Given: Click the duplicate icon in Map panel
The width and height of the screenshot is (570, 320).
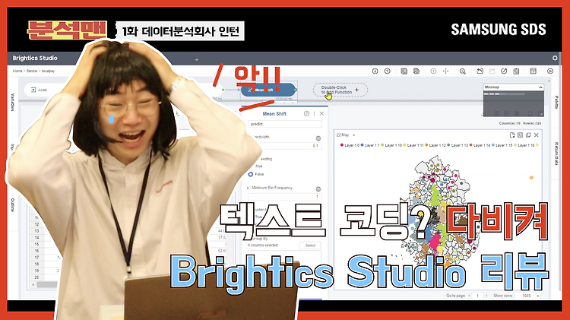Looking at the screenshot, I should click(528, 135).
